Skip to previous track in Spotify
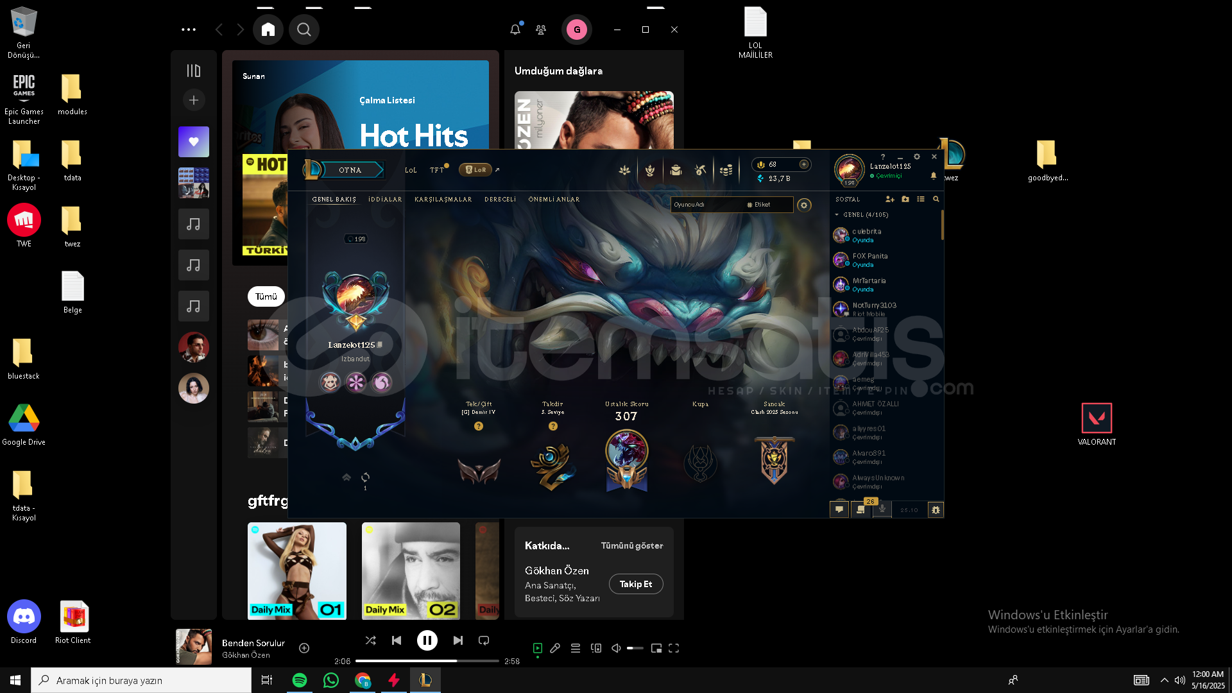Screen dimensions: 1232x693 pos(397,640)
